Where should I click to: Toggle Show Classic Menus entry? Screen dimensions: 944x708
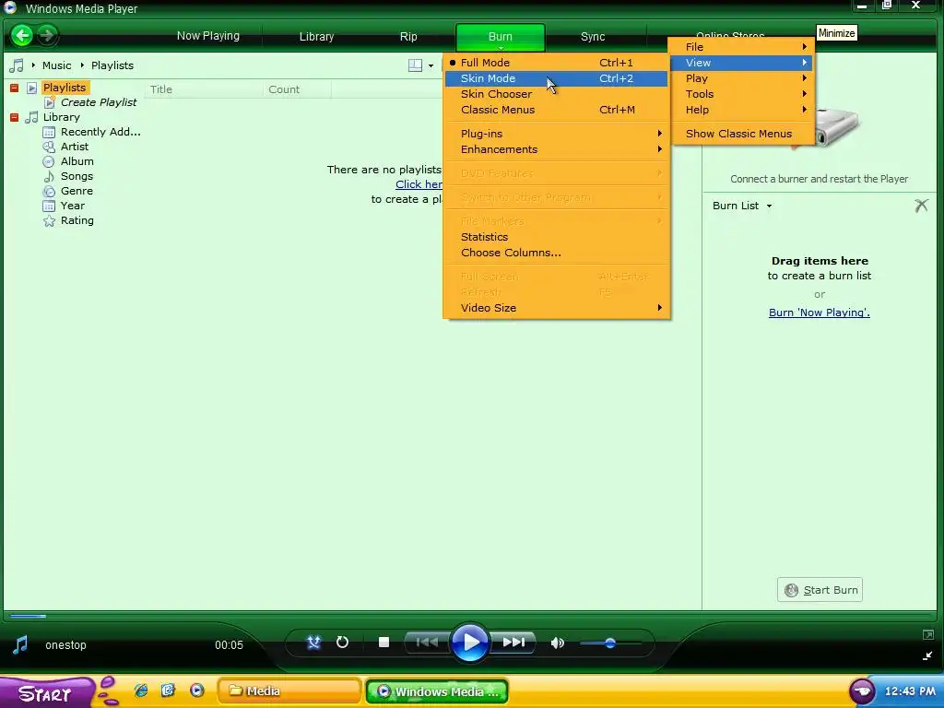coord(742,134)
